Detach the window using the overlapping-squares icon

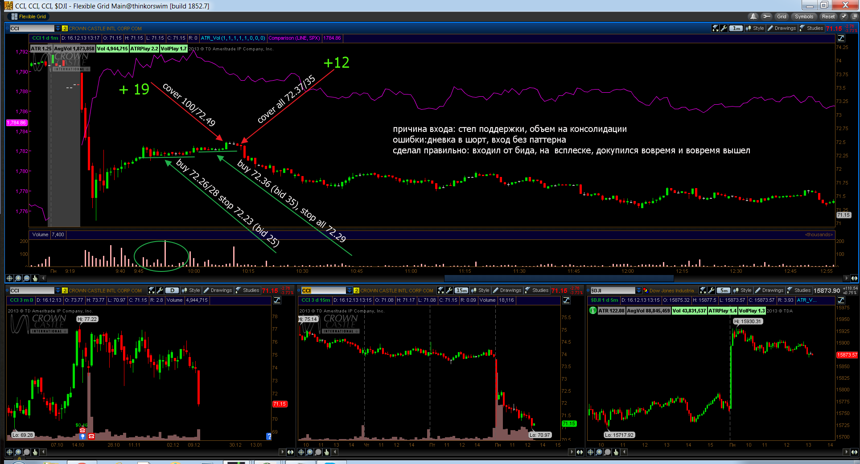click(854, 16)
